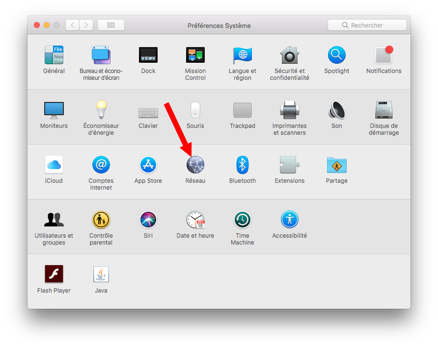Open the Bluetooth preferences
Screen dimensions: 438x348
[x=243, y=165]
